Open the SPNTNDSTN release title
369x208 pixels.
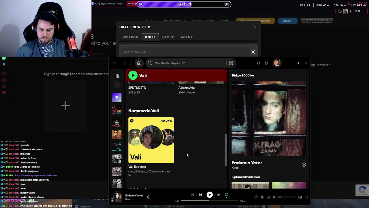pos(137,88)
